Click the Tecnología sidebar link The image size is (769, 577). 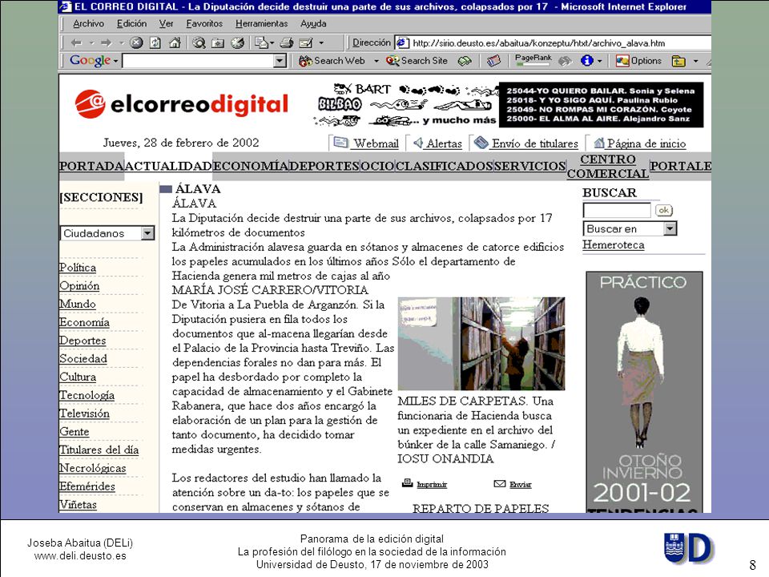(87, 395)
